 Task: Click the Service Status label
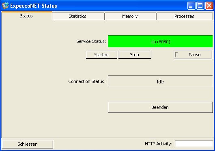[91, 41]
